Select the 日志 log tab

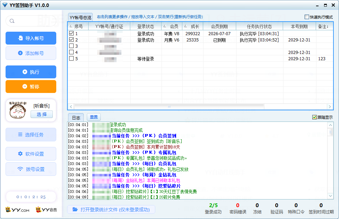pos(76,118)
